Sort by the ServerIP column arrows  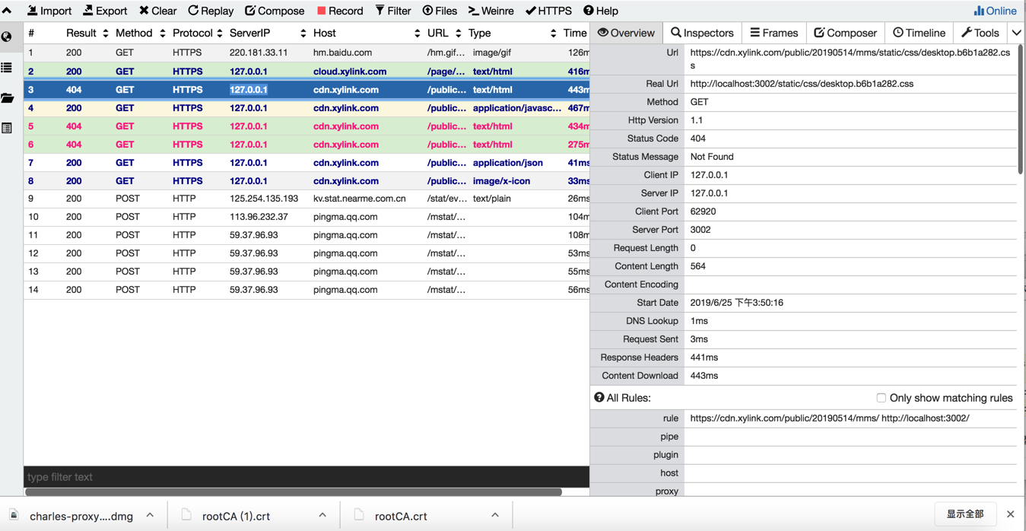(x=303, y=33)
